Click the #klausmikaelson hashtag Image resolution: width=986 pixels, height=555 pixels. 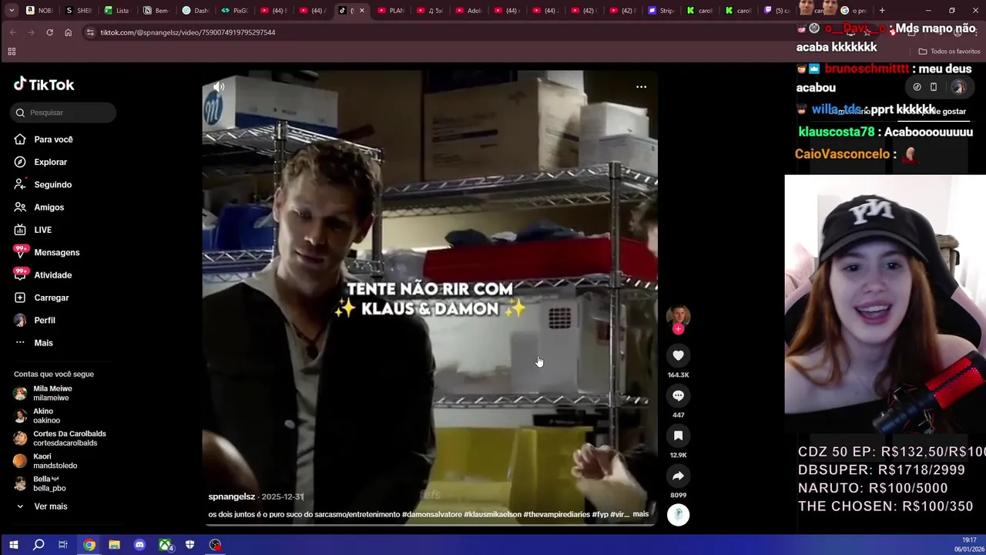[x=492, y=514]
